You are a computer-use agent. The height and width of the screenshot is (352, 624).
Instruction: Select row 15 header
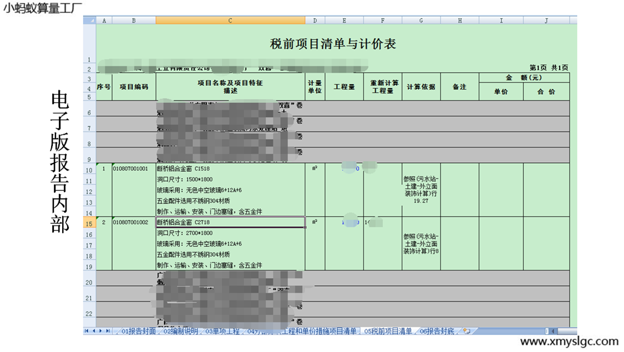pos(89,222)
